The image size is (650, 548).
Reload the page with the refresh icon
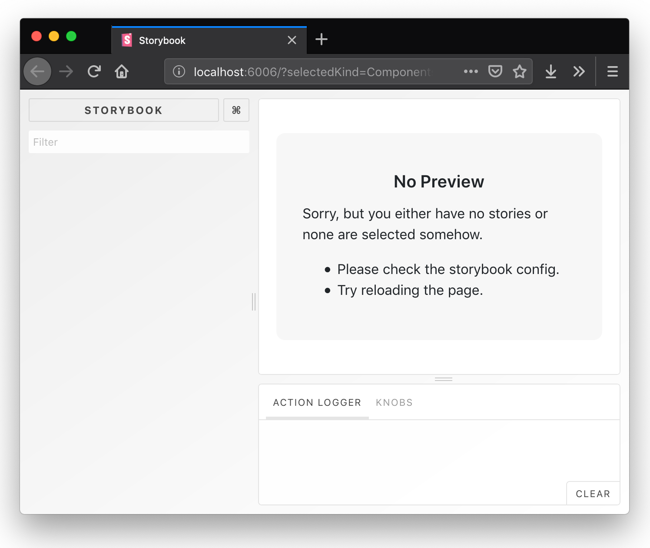coord(94,71)
